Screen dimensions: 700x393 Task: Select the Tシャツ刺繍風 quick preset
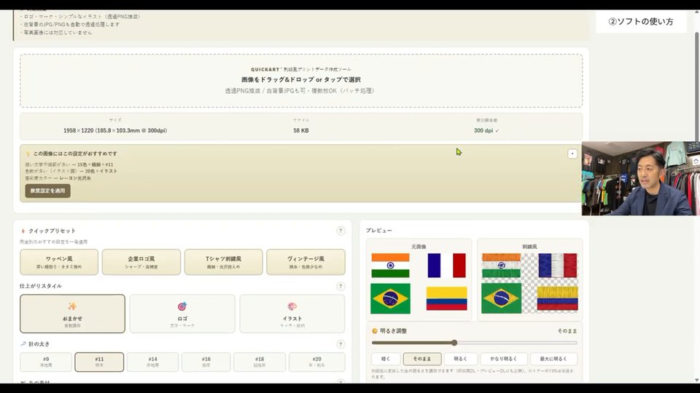point(223,262)
